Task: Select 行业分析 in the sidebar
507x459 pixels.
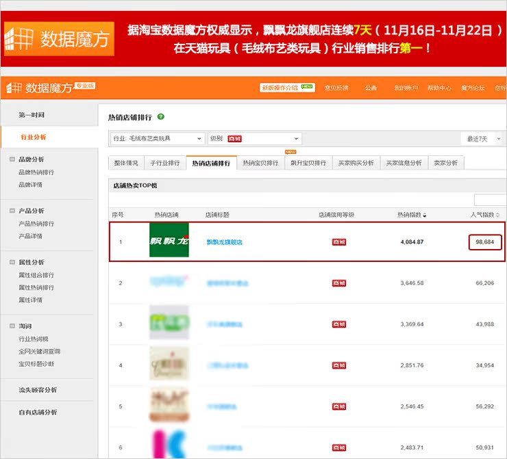Action: 34,137
